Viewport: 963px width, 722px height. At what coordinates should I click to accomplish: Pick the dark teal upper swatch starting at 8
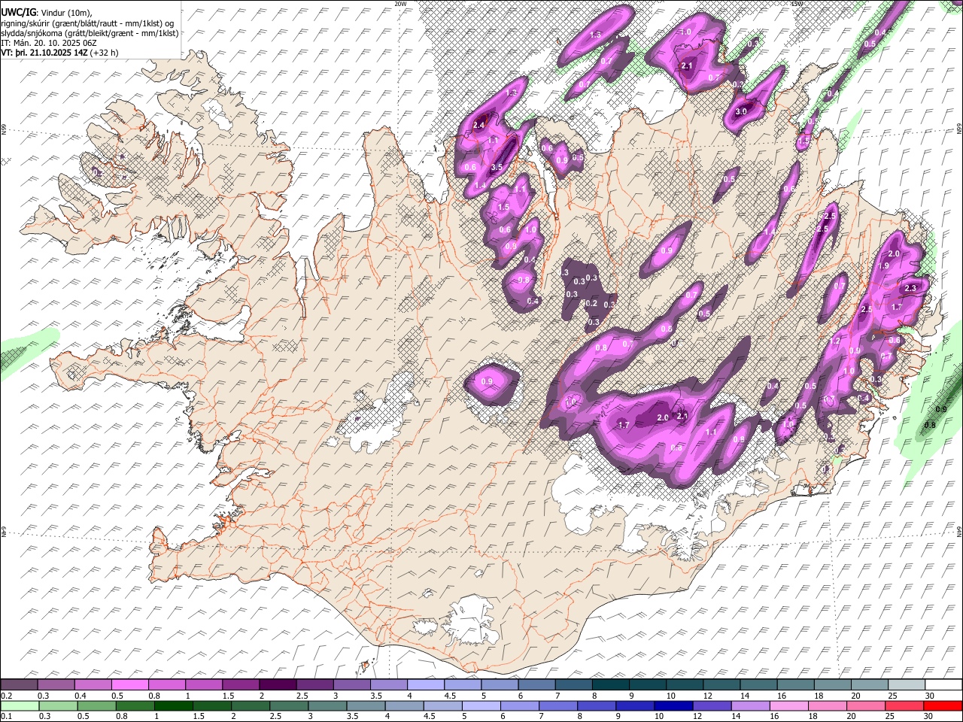611,684
